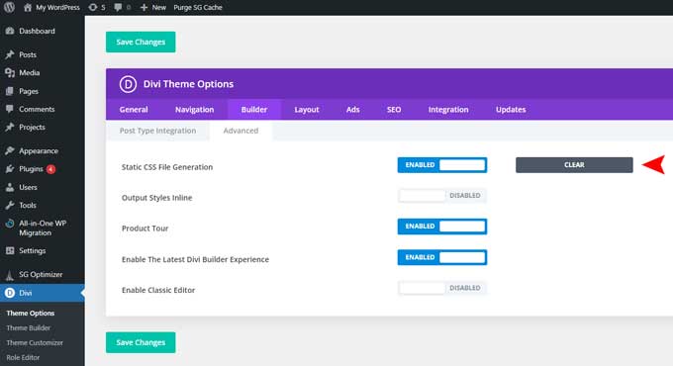Click the Users person icon
The width and height of the screenshot is (673, 366).
pos(10,187)
